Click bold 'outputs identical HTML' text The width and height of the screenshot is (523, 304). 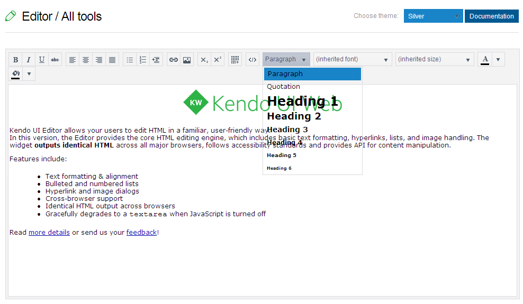(x=74, y=145)
